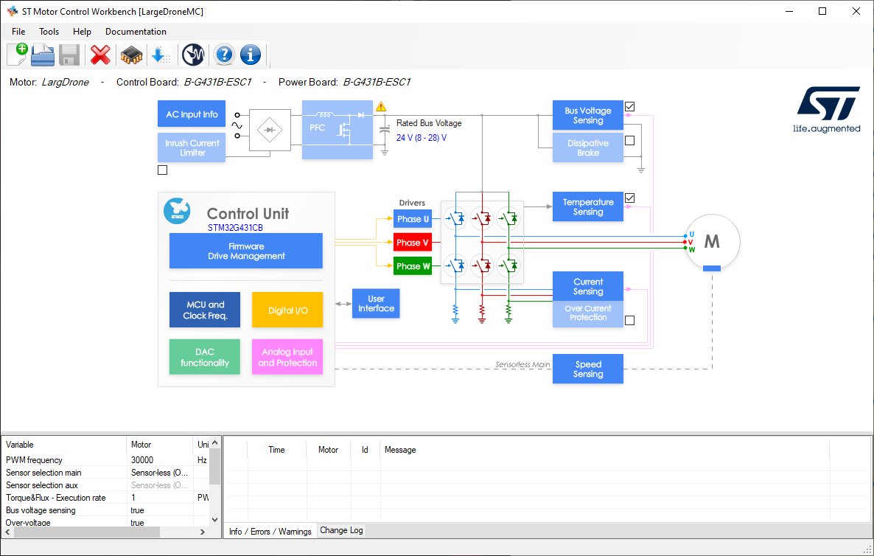Click the New Project toolbar icon
The image size is (874, 556).
[17, 55]
